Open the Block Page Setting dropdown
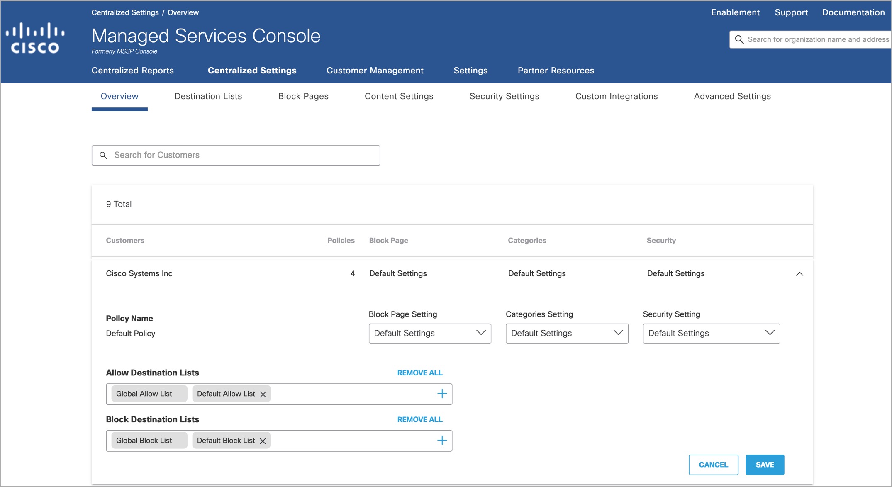Screen dimensions: 892x487 (x=429, y=334)
